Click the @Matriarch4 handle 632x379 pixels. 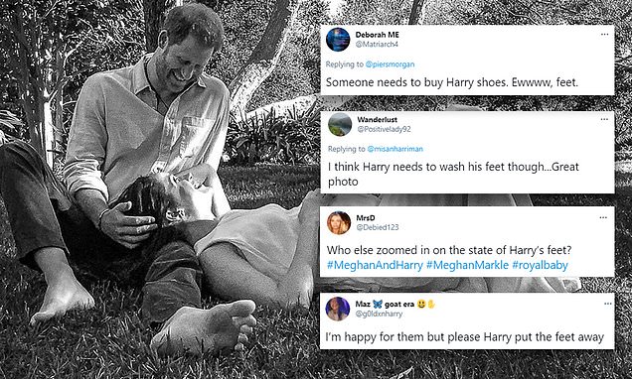pos(377,45)
